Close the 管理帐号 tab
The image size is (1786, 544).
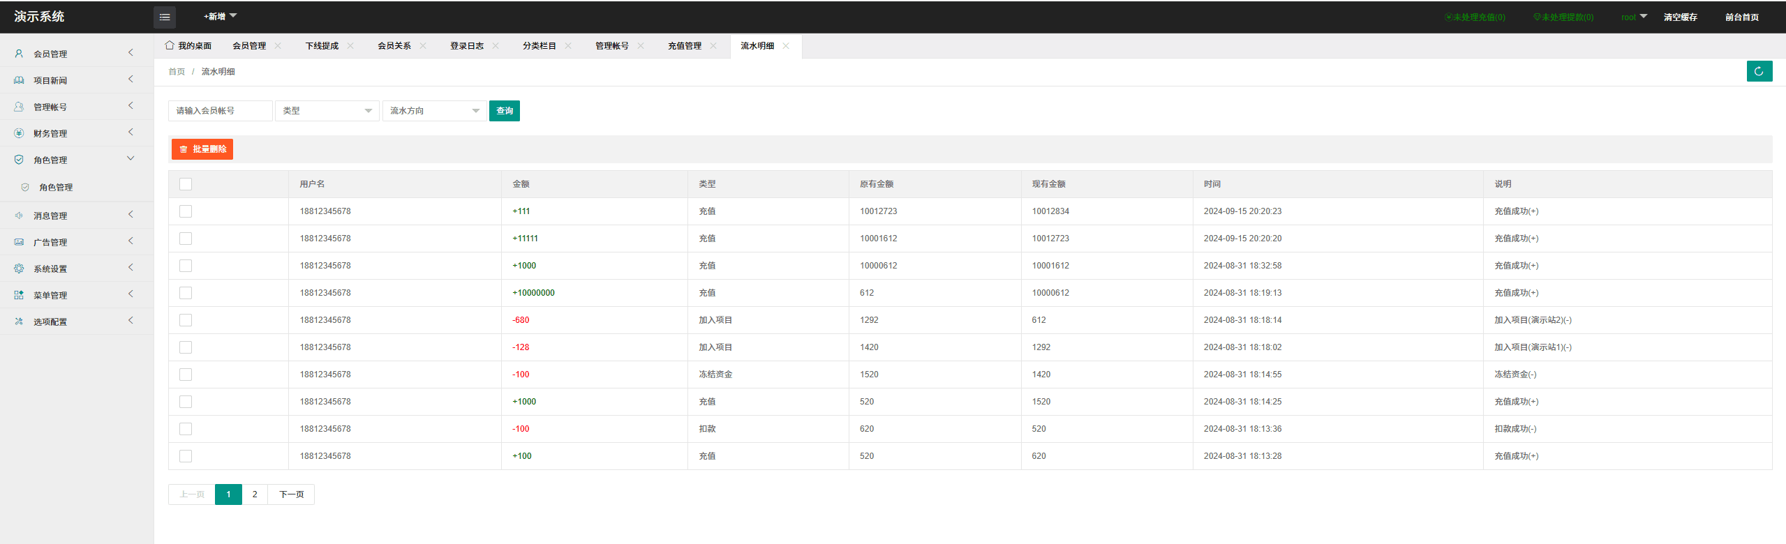pyautogui.click(x=641, y=46)
